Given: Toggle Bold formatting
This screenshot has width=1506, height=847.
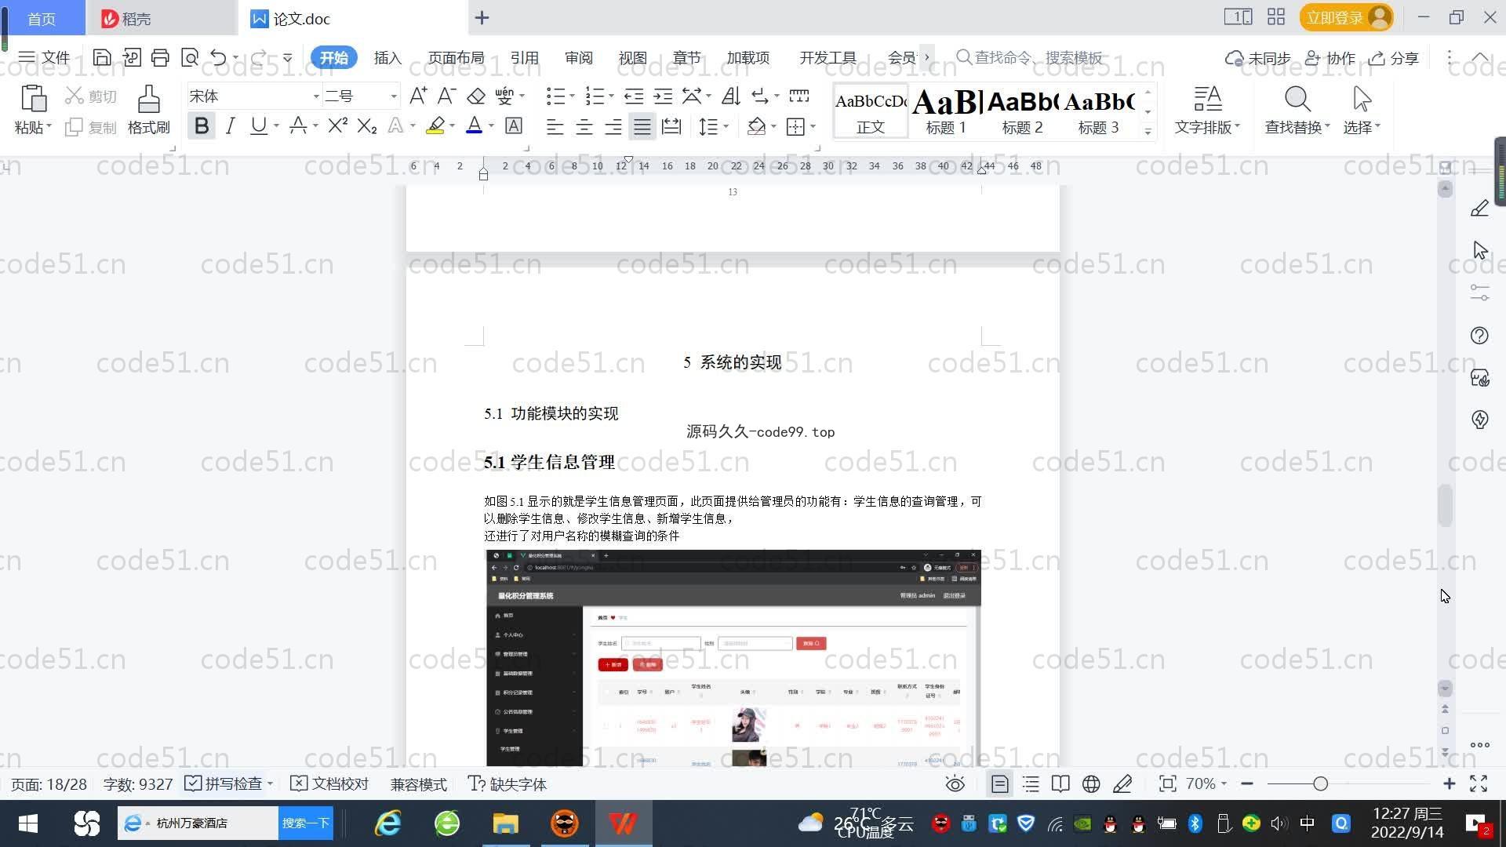Looking at the screenshot, I should click(202, 125).
